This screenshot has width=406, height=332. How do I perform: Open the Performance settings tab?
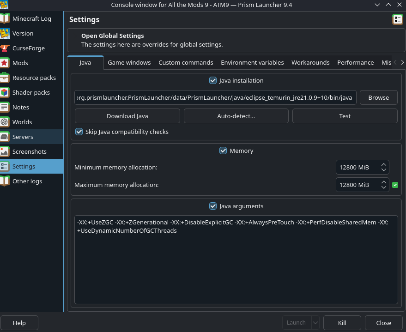click(x=355, y=62)
